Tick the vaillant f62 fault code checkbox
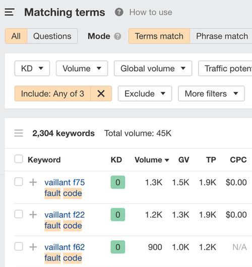This screenshot has height=267, width=252. tap(19, 246)
